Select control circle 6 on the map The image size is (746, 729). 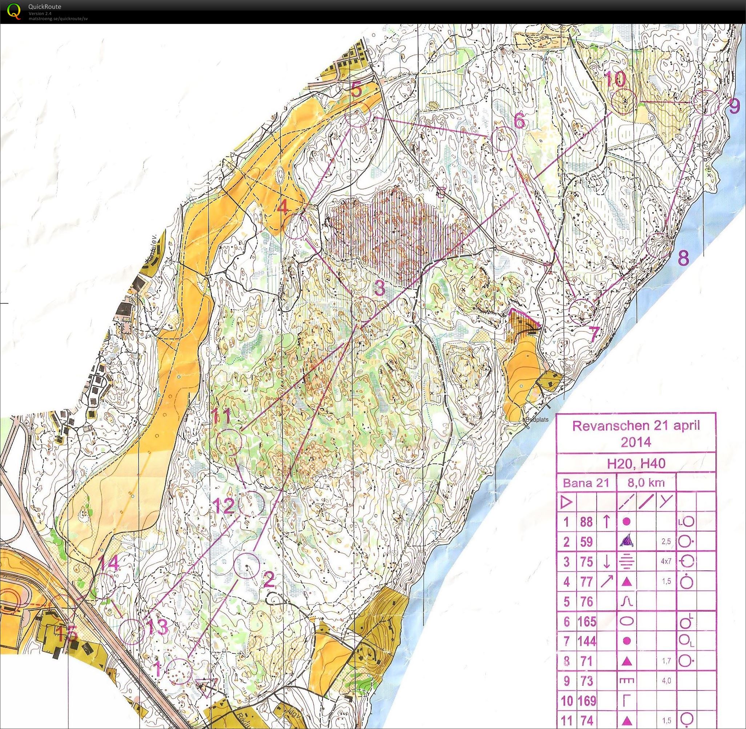coord(504,139)
